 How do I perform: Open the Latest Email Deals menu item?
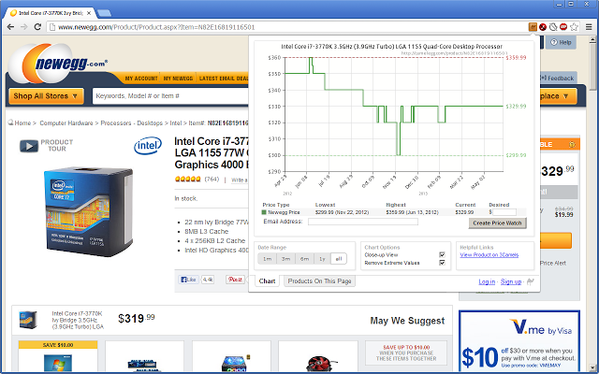[224, 79]
